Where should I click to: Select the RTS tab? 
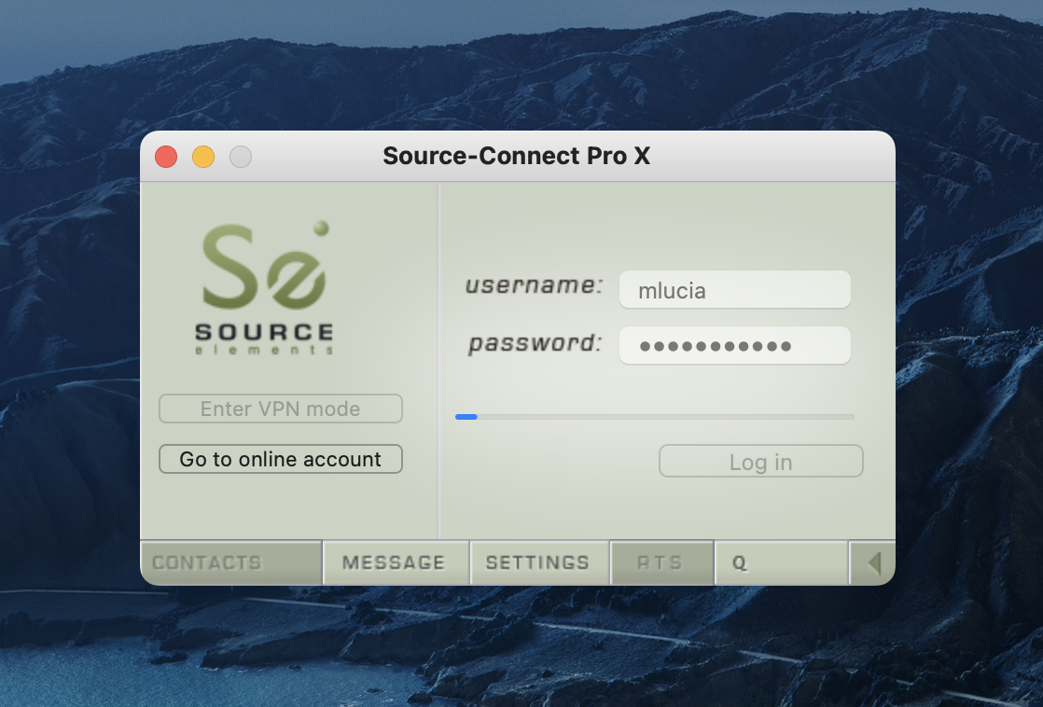[661, 563]
